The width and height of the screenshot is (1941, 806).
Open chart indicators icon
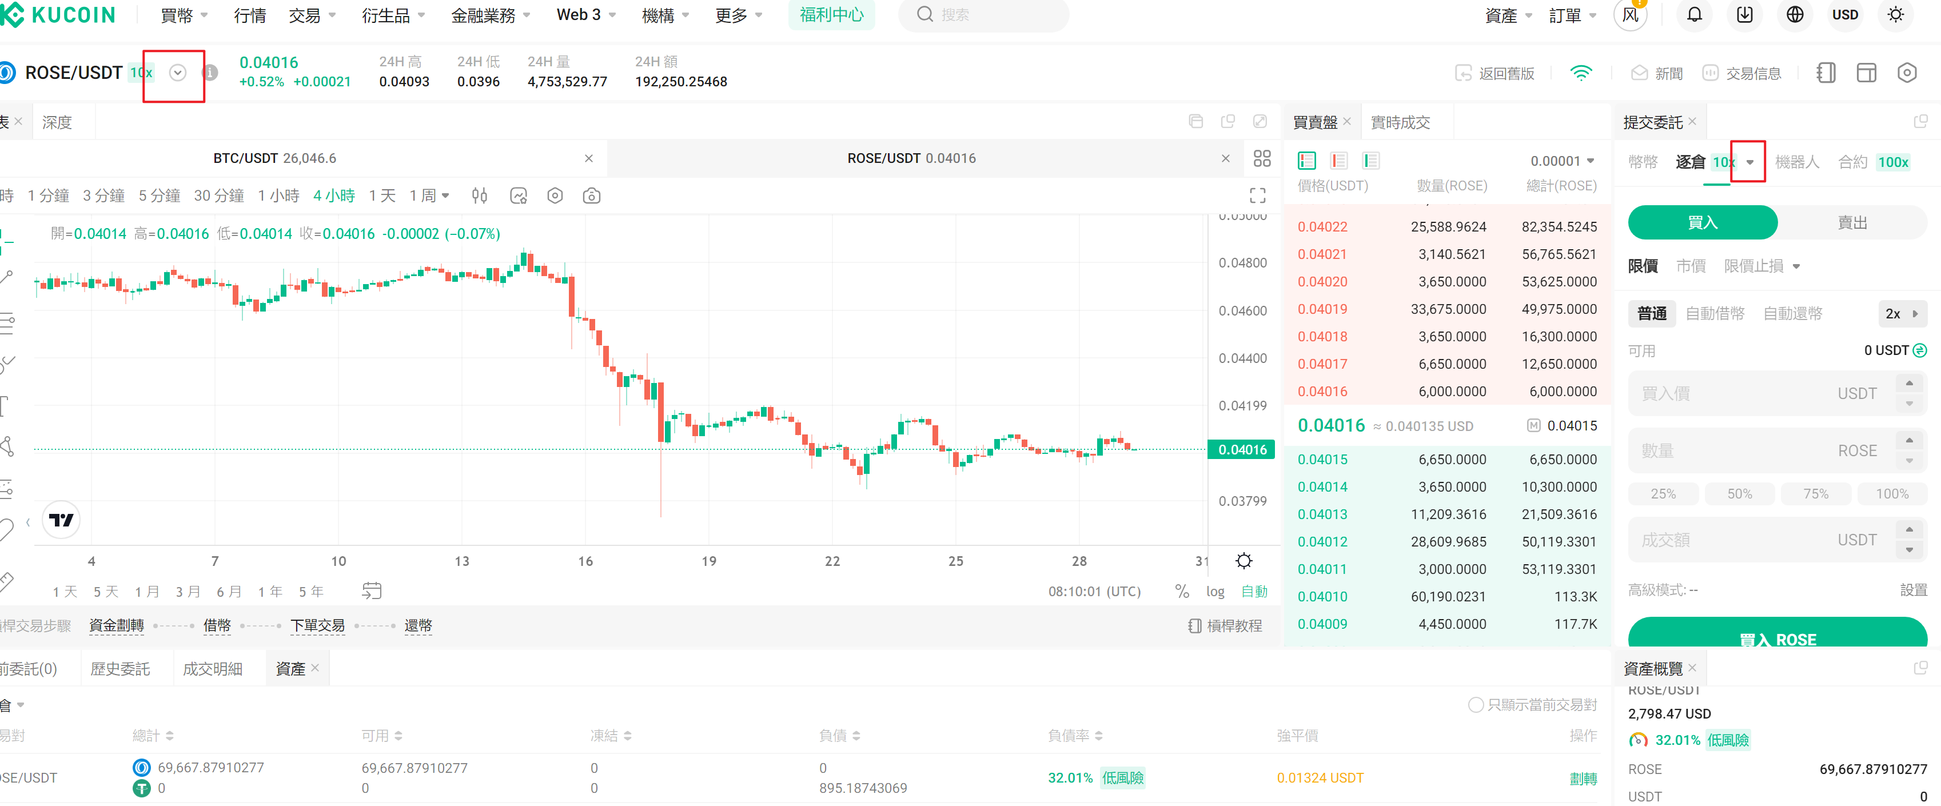[x=519, y=196]
